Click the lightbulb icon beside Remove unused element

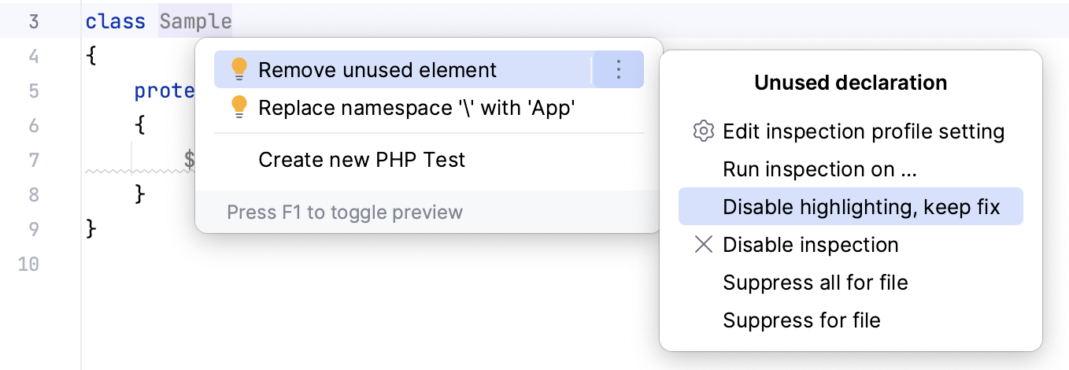coord(239,70)
